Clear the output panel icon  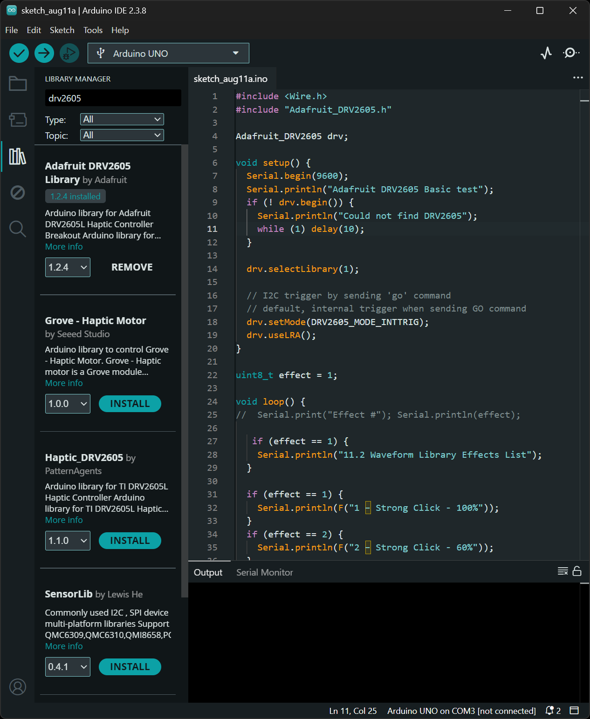563,571
